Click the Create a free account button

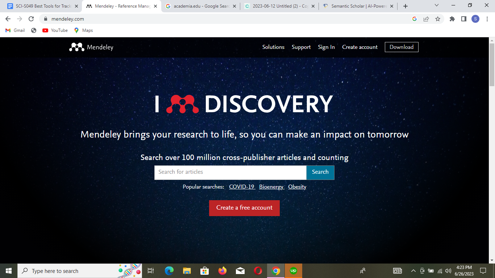pos(244,208)
